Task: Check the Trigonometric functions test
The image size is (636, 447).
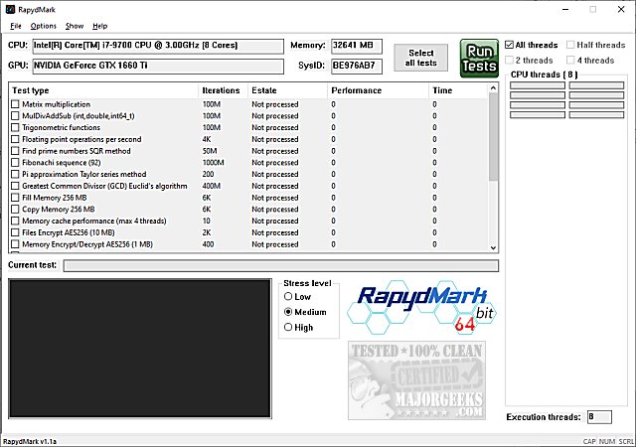Action: (15, 128)
